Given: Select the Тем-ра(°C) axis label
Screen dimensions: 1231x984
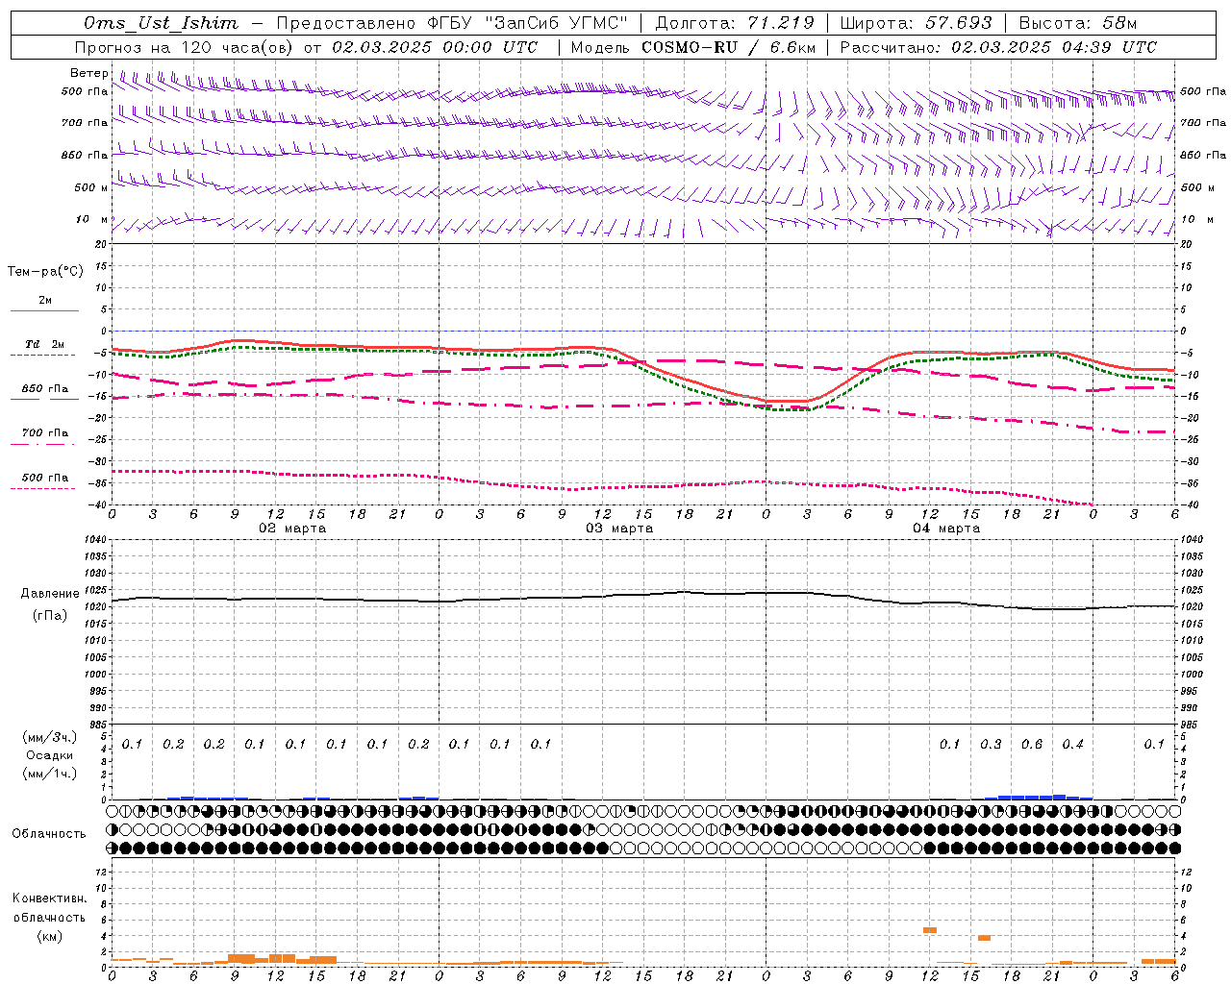Looking at the screenshot, I should point(45,272).
